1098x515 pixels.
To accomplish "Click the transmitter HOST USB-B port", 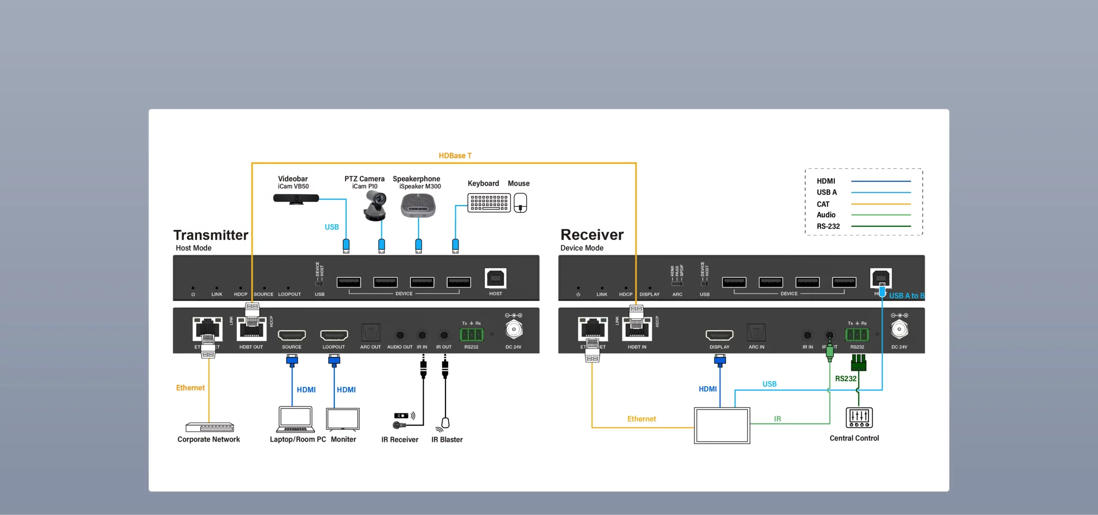I will (x=495, y=279).
